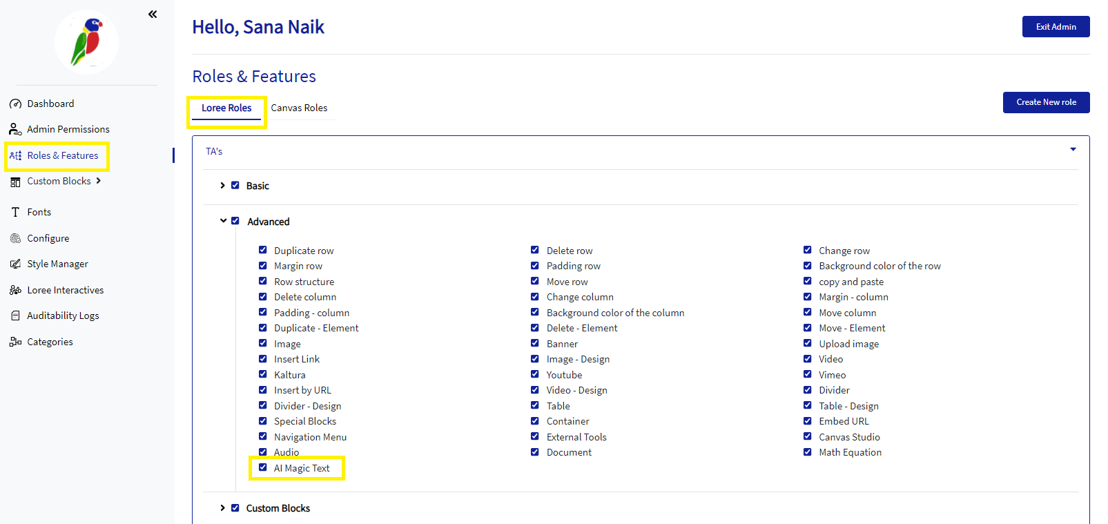Collapse the sidebar with the double-chevron icon
The image size is (1108, 524).
[153, 14]
